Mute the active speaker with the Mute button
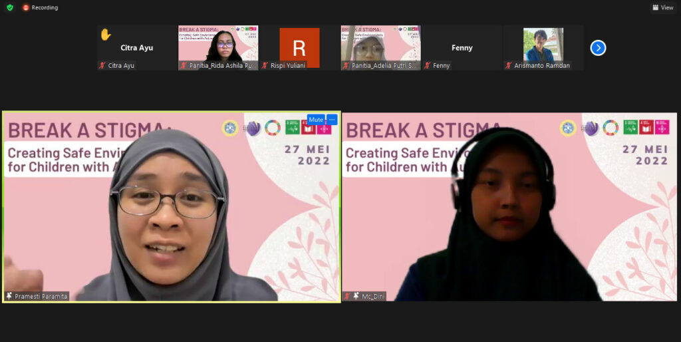This screenshot has width=681, height=342. pyautogui.click(x=316, y=120)
